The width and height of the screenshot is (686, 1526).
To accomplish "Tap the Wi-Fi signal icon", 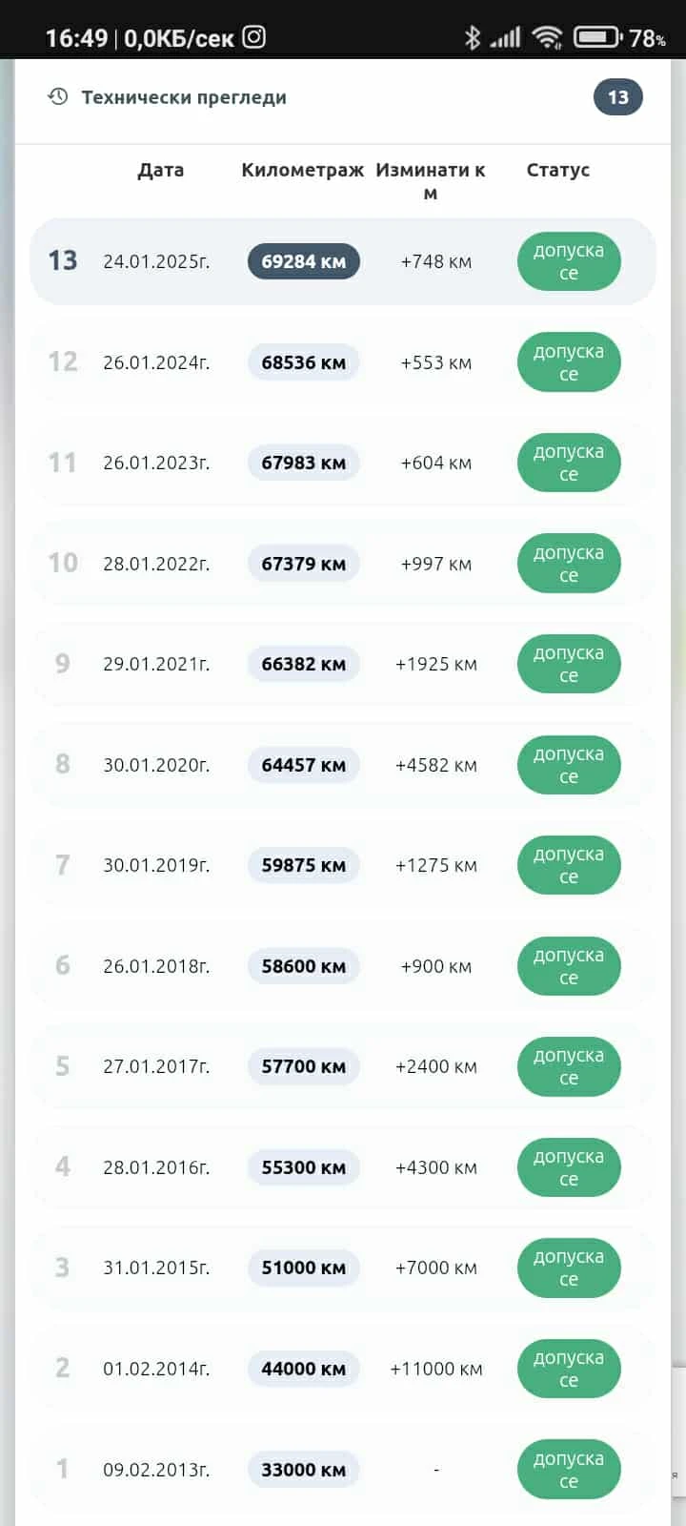I will (547, 37).
